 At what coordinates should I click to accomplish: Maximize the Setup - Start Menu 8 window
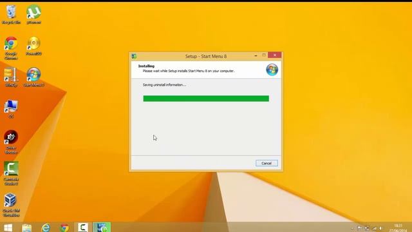click(264, 55)
